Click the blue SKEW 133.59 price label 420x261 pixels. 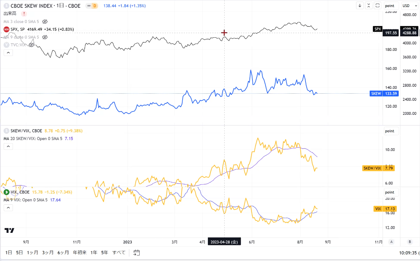tap(385, 94)
